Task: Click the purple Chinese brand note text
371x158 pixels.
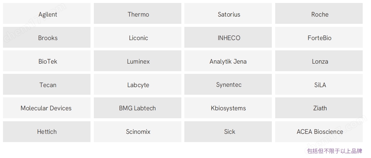Action: pos(335,151)
